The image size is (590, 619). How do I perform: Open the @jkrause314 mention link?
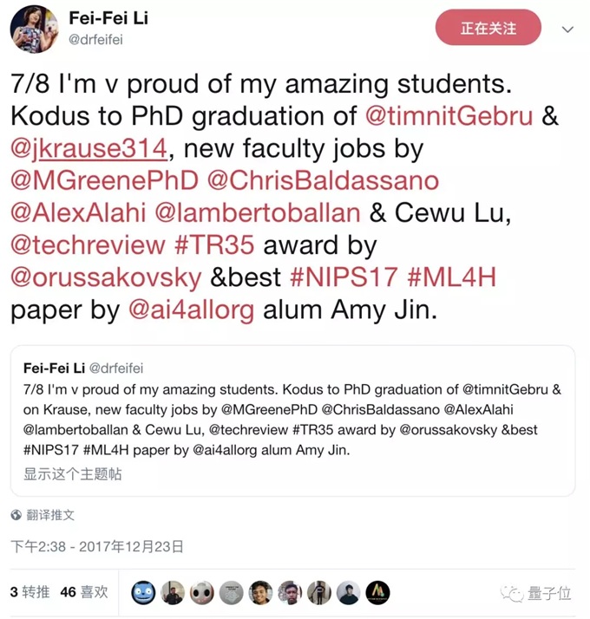(x=88, y=148)
